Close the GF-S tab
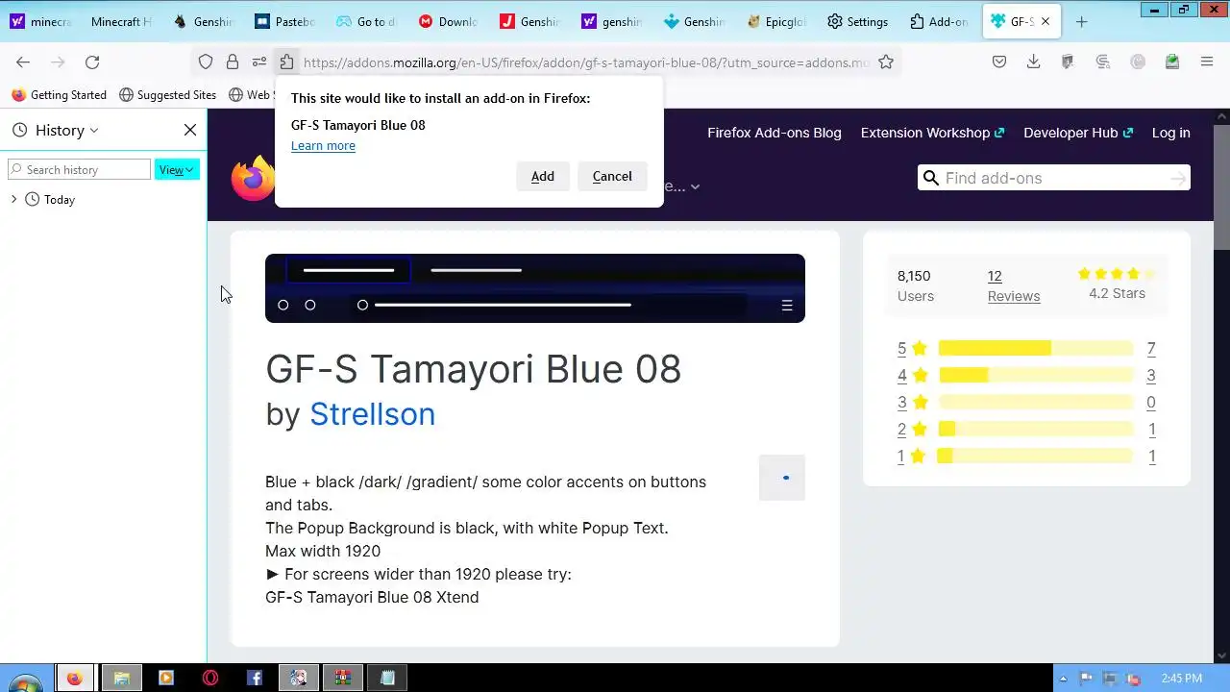The width and height of the screenshot is (1230, 692). (1045, 21)
